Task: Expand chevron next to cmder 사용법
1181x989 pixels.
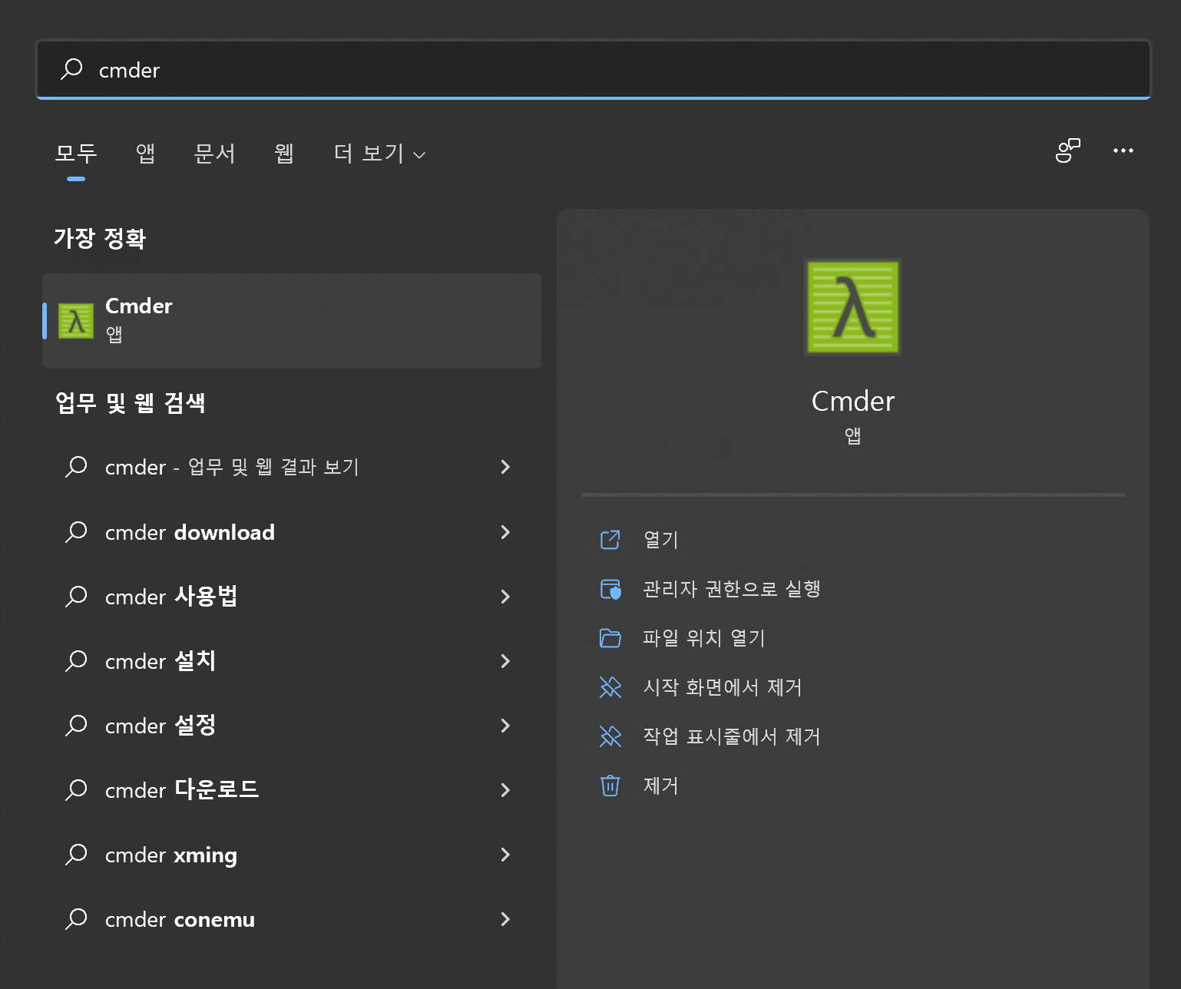Action: [x=505, y=597]
